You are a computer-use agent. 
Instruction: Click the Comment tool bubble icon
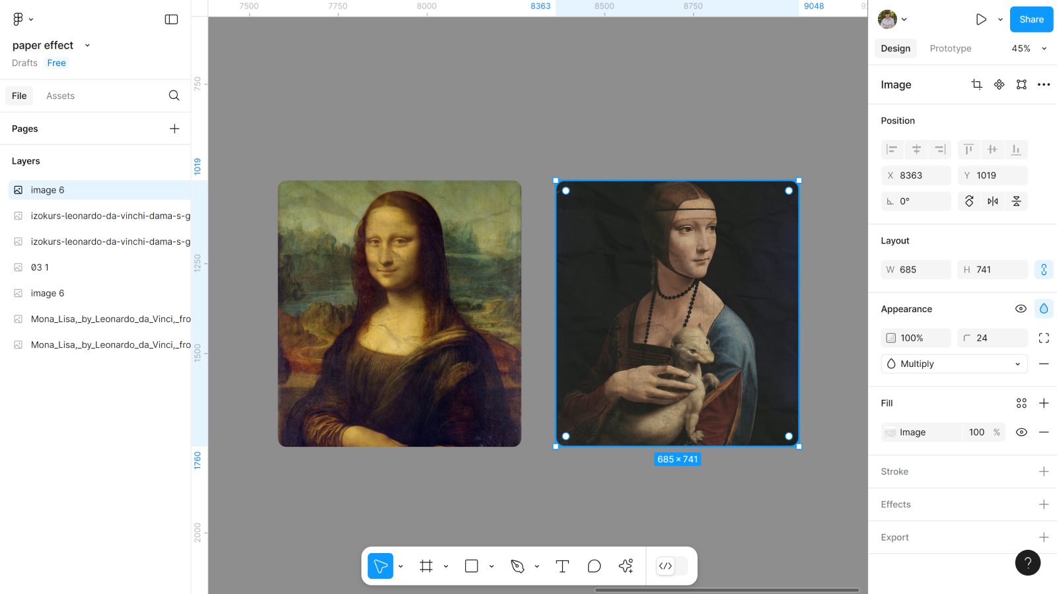[594, 566]
